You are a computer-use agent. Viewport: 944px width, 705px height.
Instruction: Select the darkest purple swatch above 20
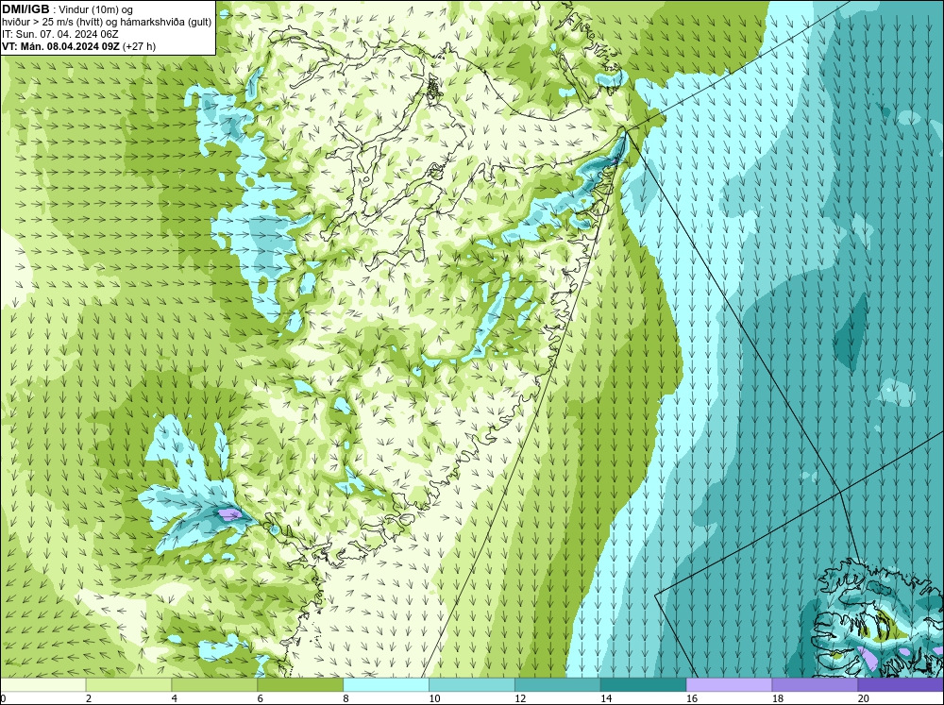(901, 685)
